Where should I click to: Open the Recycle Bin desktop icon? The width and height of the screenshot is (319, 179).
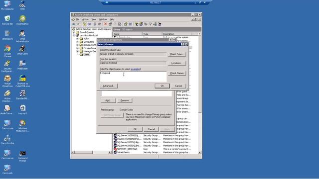click(7, 20)
